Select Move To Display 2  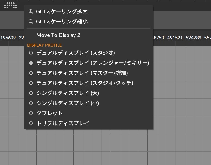click(58, 35)
